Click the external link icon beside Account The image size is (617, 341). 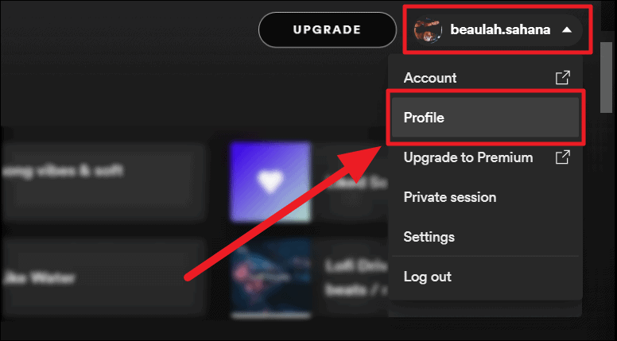click(563, 77)
